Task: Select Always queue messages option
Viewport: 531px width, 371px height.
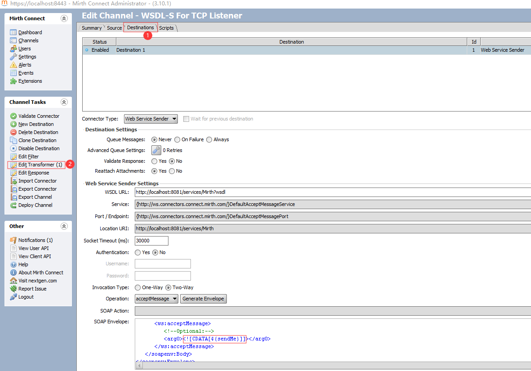Action: [209, 140]
